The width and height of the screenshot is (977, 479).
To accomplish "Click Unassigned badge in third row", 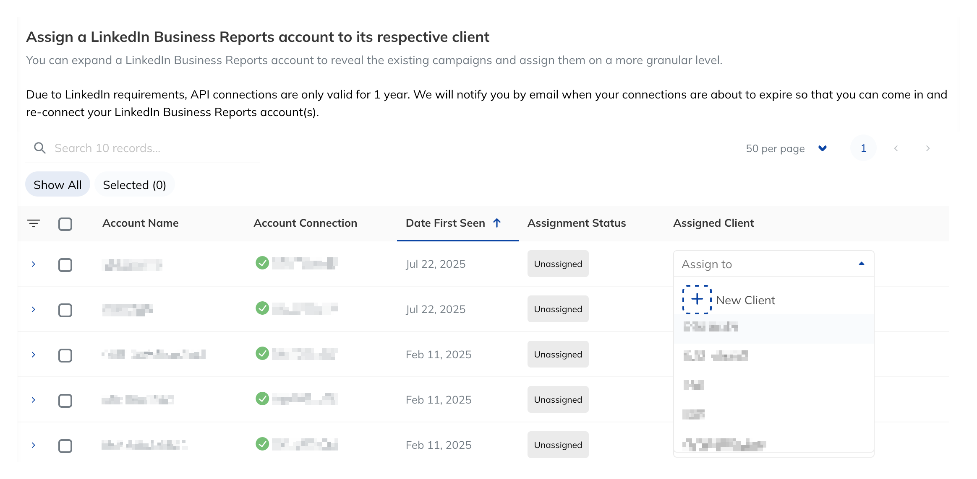I will (x=558, y=354).
